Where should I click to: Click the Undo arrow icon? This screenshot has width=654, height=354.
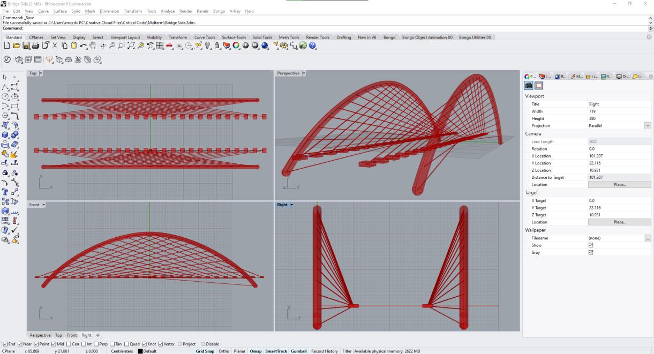pyautogui.click(x=83, y=46)
